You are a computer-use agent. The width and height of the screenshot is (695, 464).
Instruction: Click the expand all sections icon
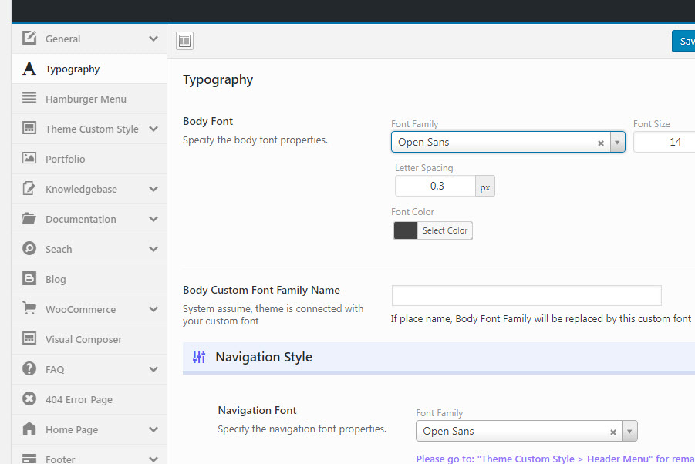(x=184, y=41)
